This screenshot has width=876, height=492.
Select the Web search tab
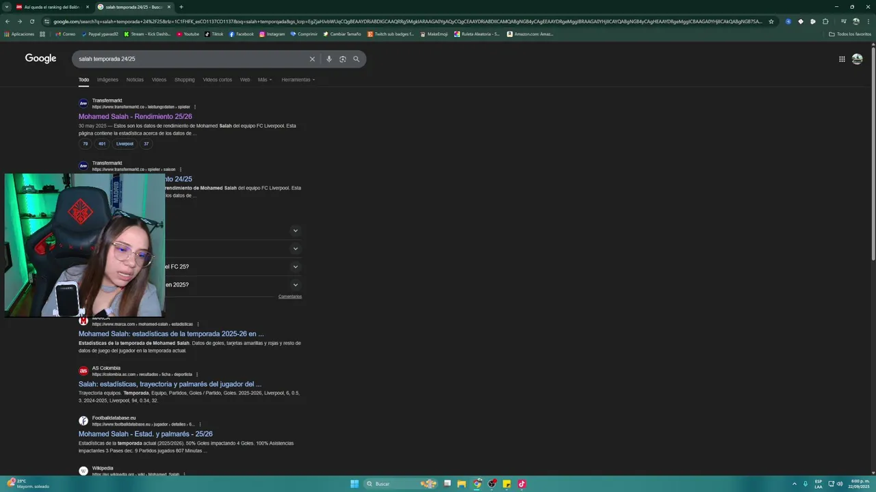(x=245, y=80)
